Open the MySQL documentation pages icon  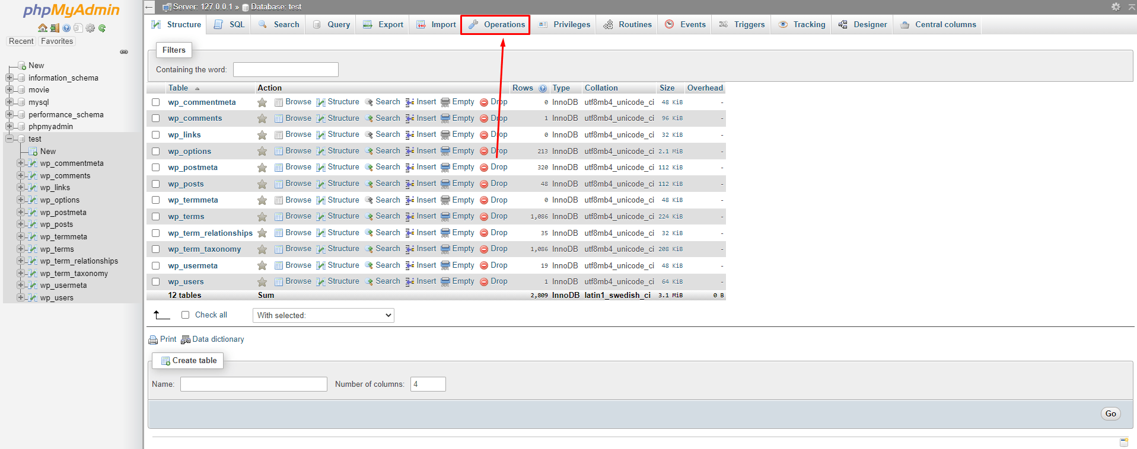78,28
